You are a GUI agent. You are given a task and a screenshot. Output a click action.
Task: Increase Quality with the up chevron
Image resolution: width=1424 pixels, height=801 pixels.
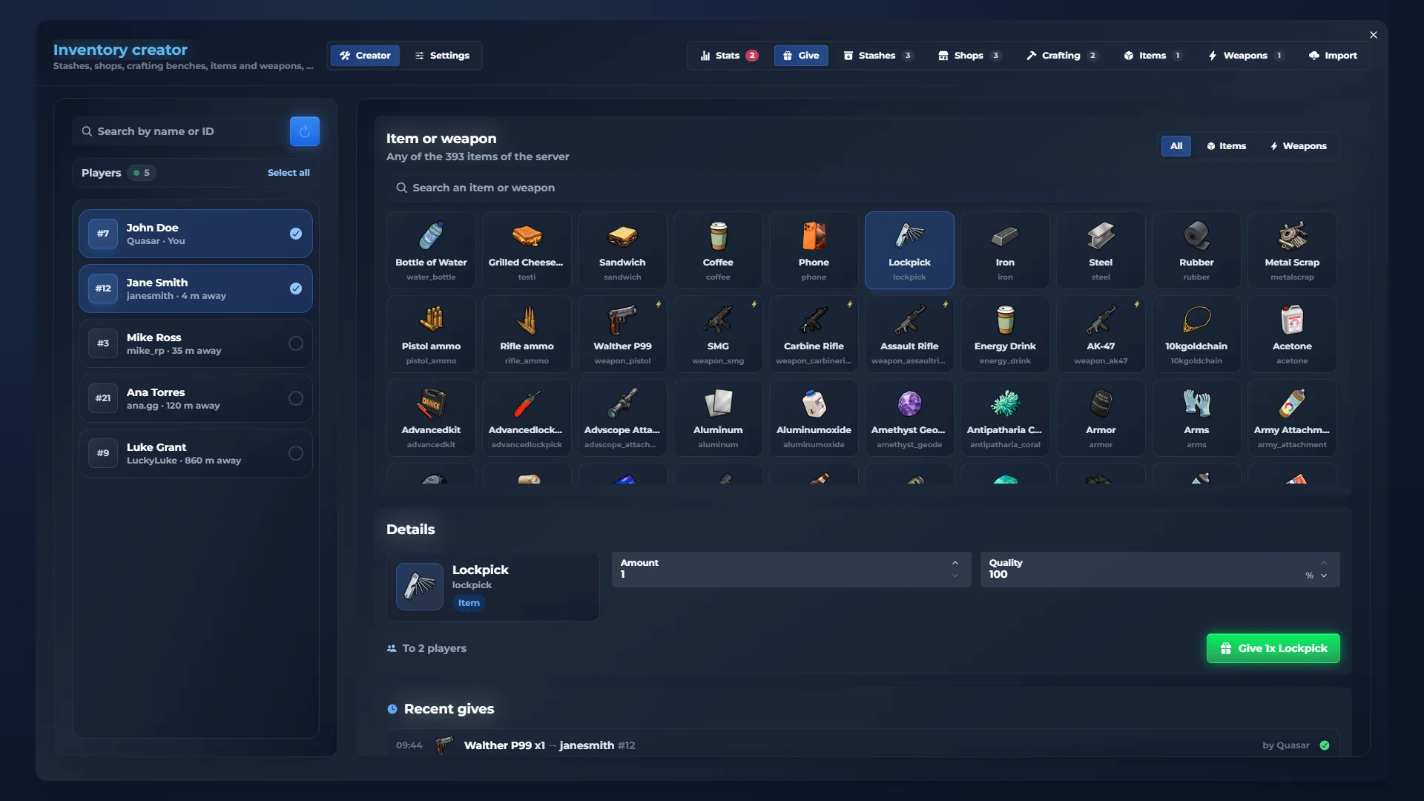[1324, 563]
